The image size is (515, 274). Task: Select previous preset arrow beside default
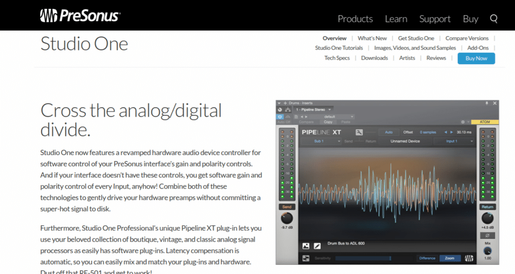click(301, 116)
